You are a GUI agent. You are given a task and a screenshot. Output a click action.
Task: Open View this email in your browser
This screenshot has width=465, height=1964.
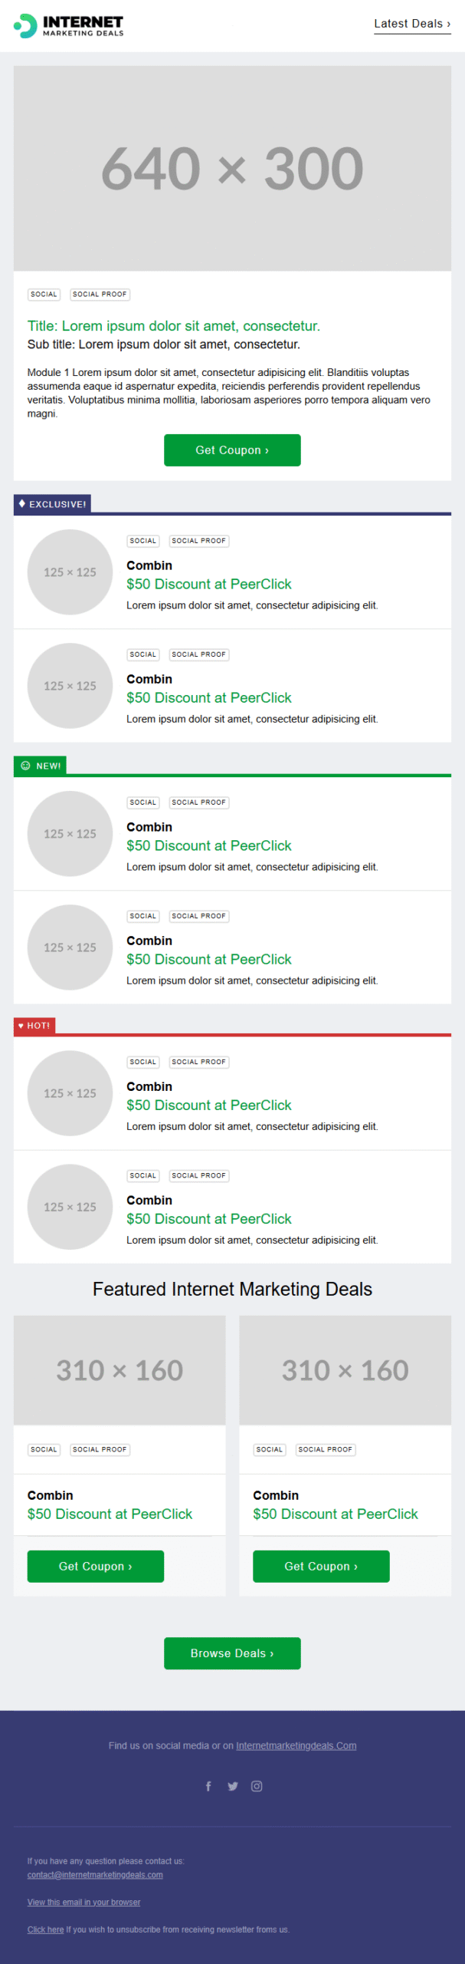[x=84, y=1902]
